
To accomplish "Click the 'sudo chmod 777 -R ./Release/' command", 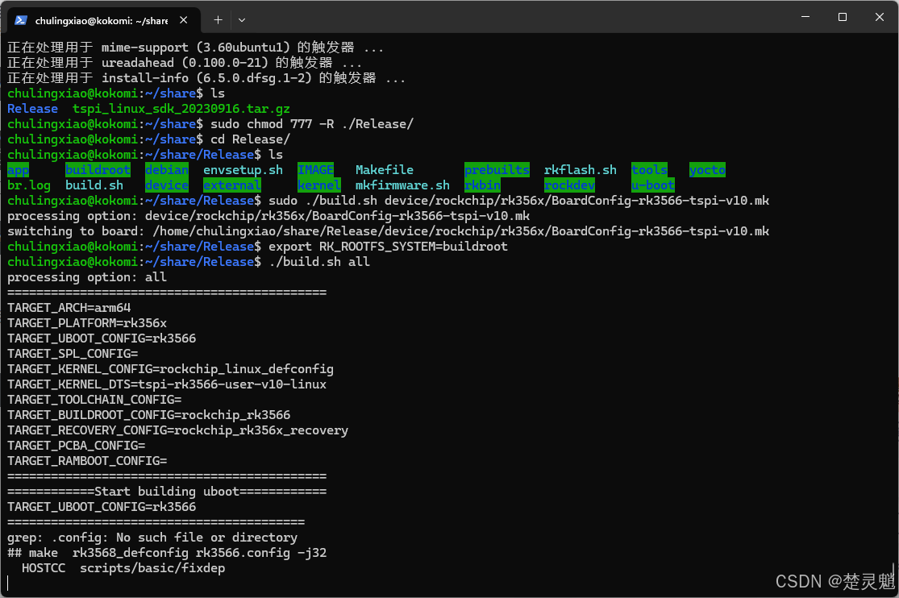I will coord(312,124).
